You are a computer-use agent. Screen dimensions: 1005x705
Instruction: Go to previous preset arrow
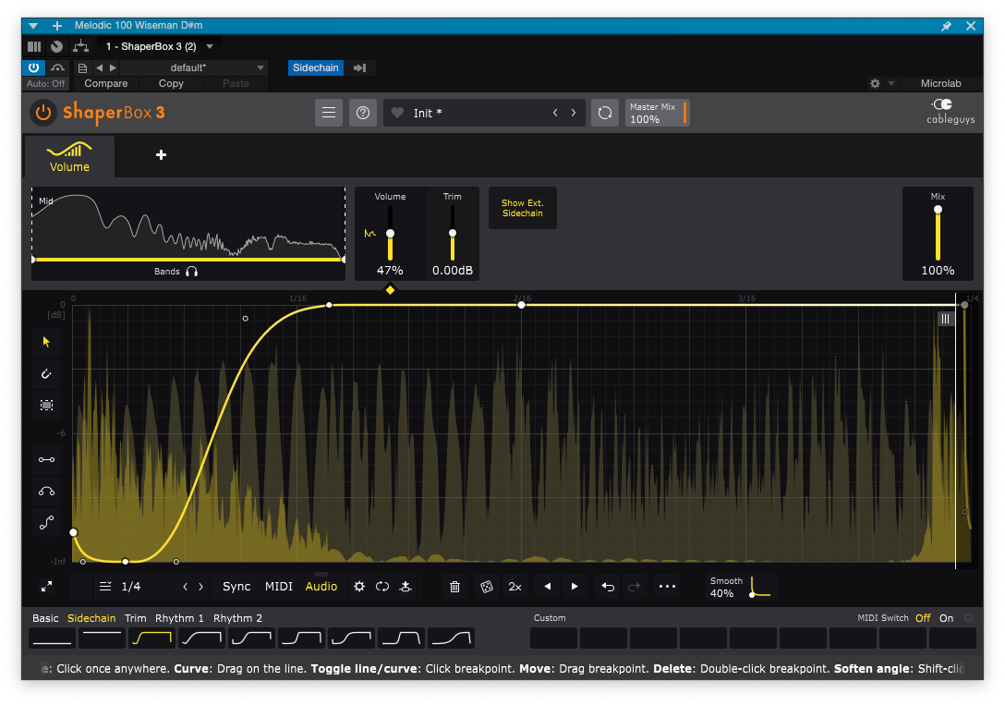coord(555,113)
